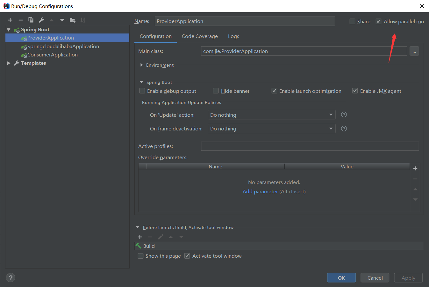
Task: Click the Apply button
Action: [x=408, y=278]
